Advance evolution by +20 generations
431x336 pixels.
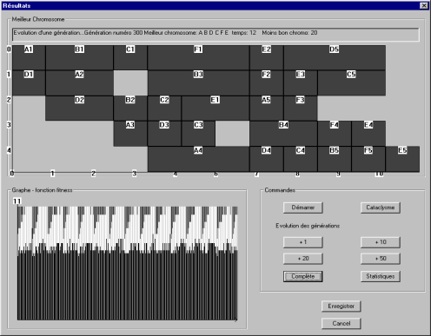click(302, 259)
